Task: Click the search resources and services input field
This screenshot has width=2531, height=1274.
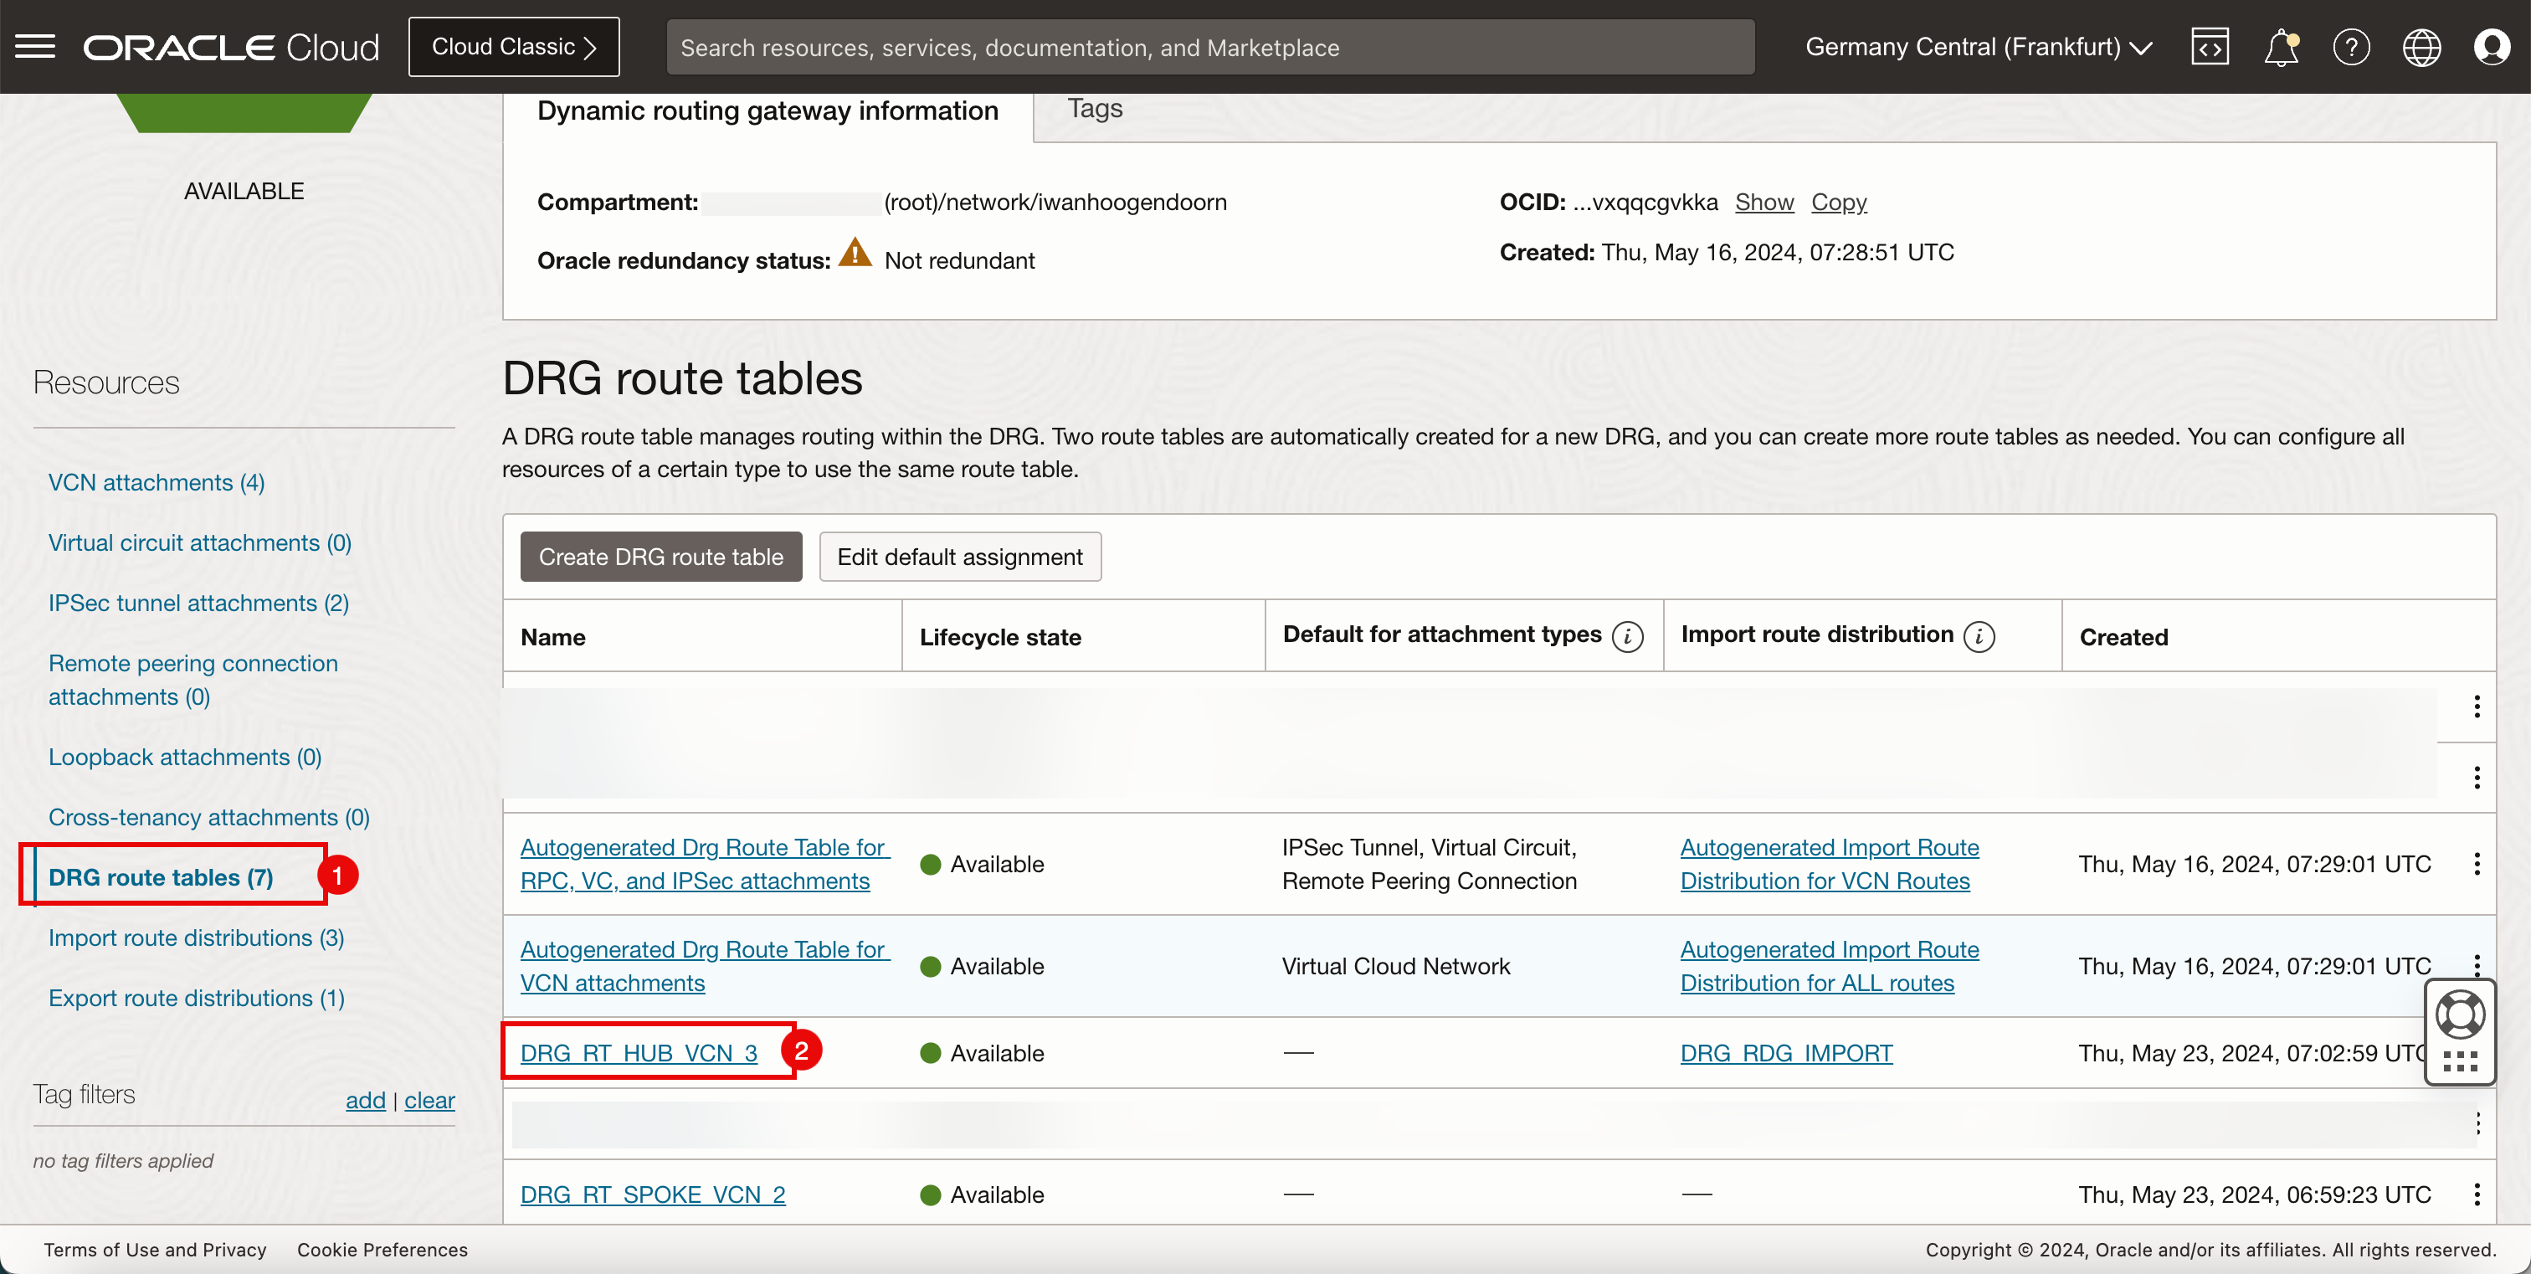Action: click(1212, 45)
